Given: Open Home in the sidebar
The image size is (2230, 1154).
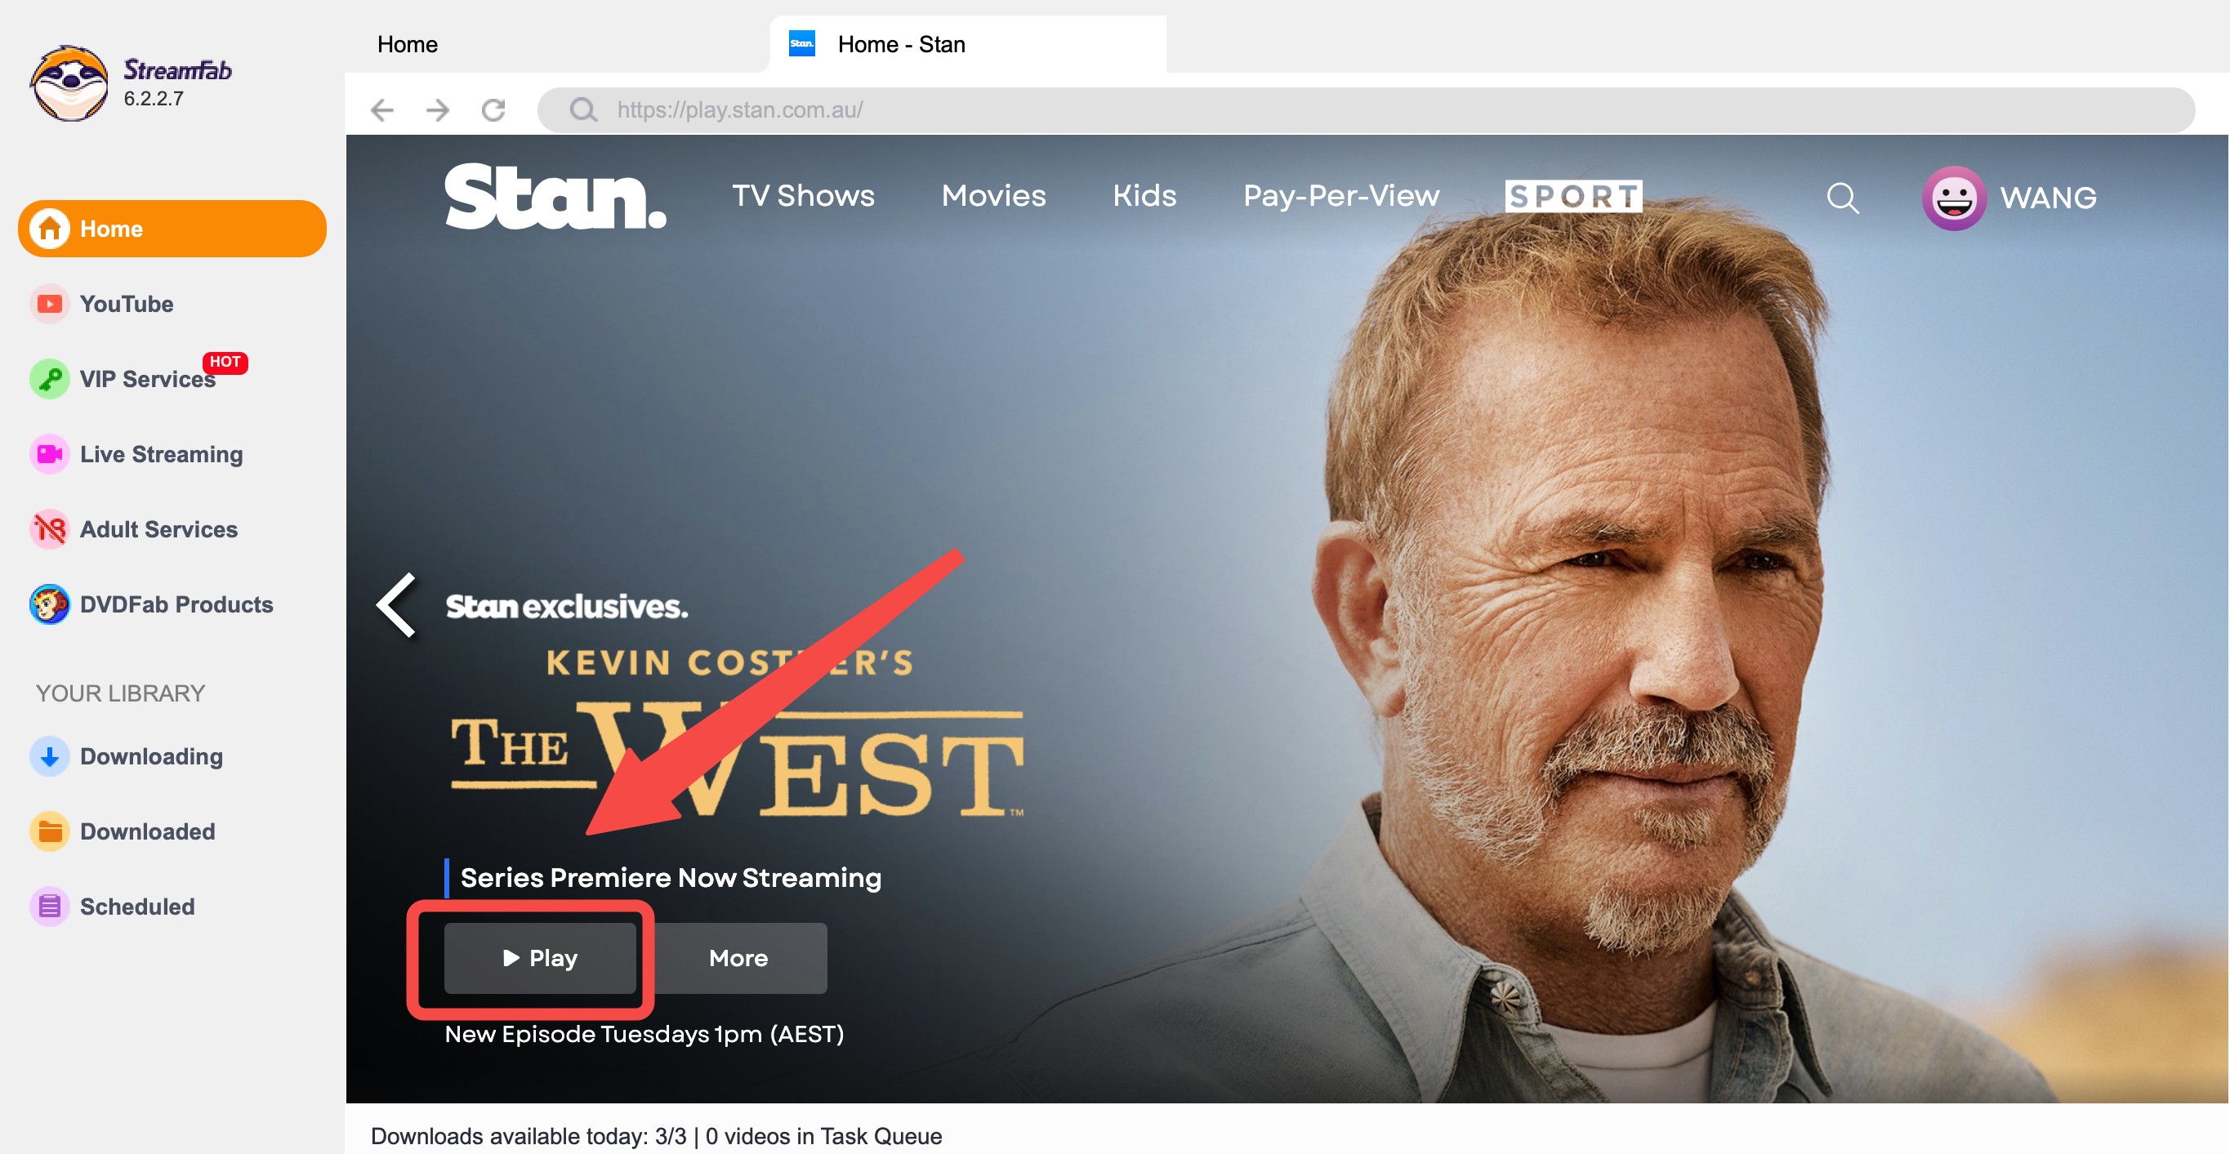Looking at the screenshot, I should pyautogui.click(x=172, y=229).
